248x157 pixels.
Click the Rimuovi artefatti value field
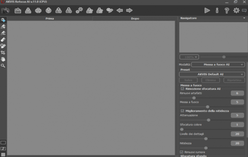(x=237, y=93)
